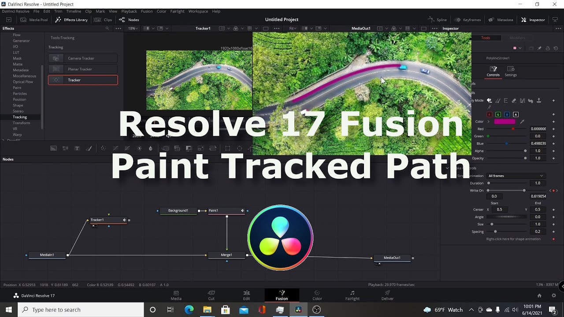This screenshot has width=564, height=317.
Task: Toggle the Clips panel
Action: pos(103,20)
